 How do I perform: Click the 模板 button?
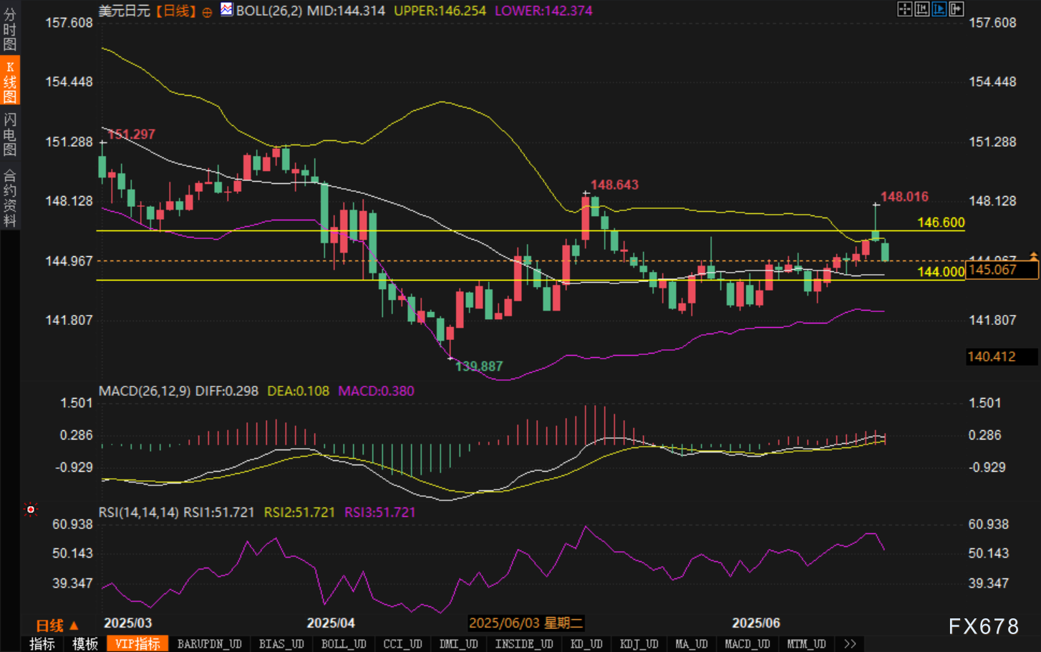pos(85,644)
